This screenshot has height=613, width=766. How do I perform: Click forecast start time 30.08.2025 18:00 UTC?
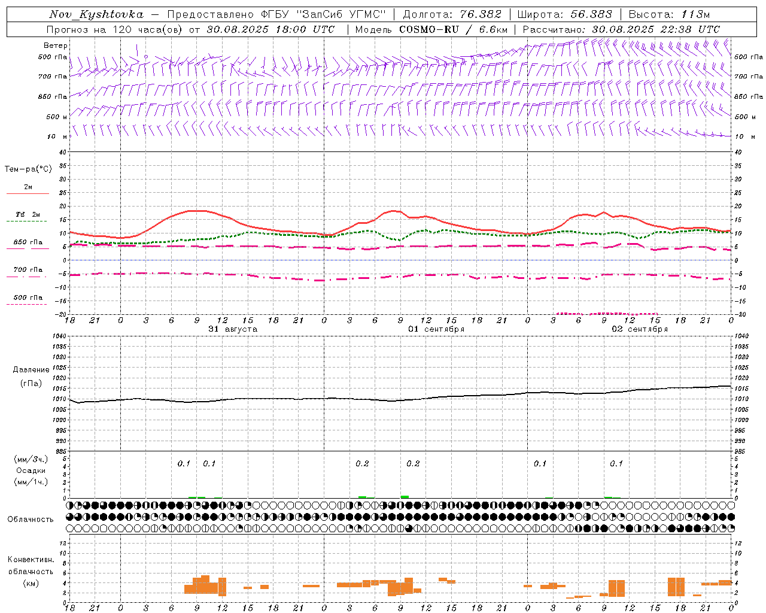coord(270,29)
